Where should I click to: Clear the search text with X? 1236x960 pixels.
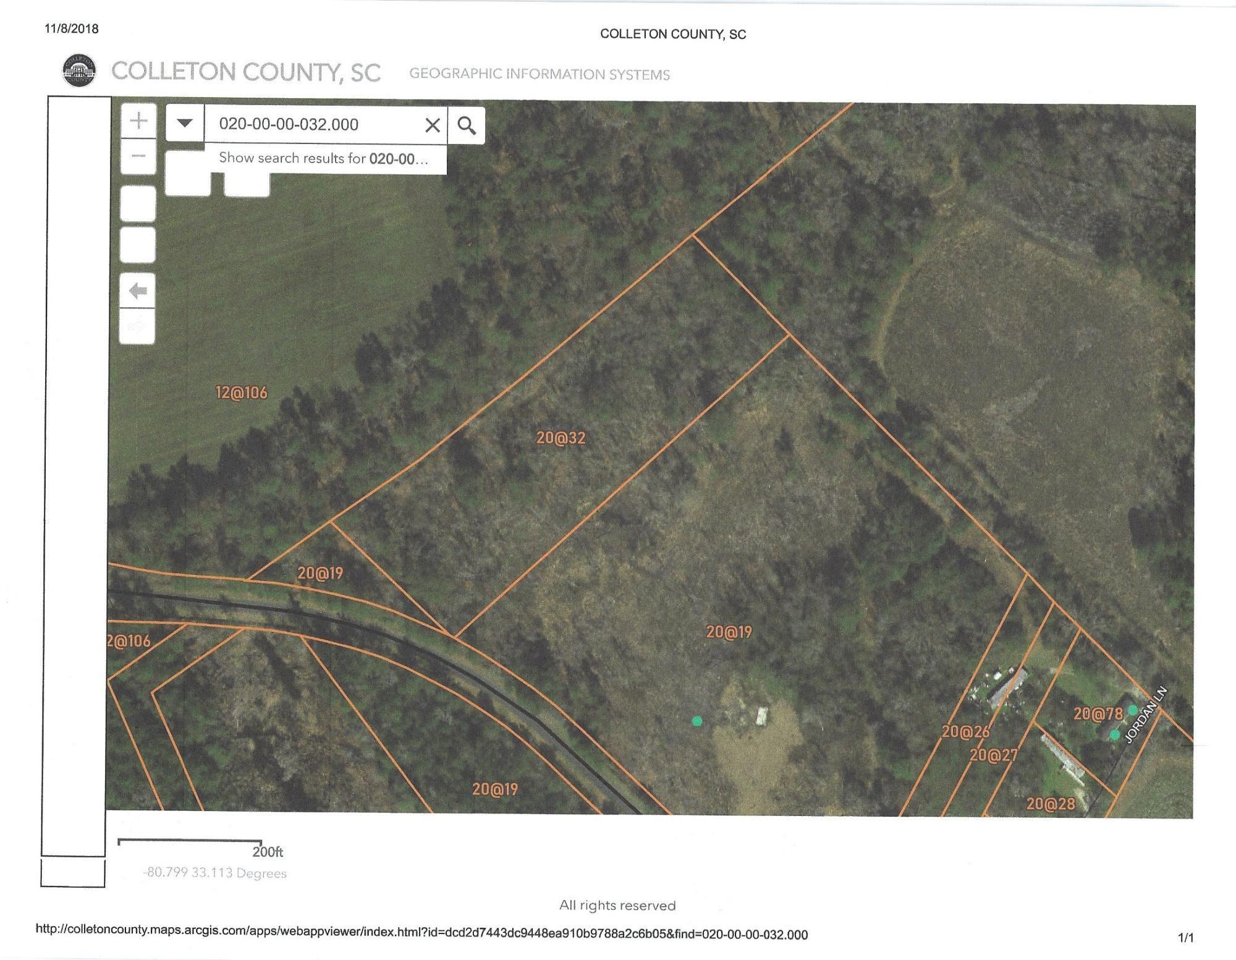click(x=433, y=125)
